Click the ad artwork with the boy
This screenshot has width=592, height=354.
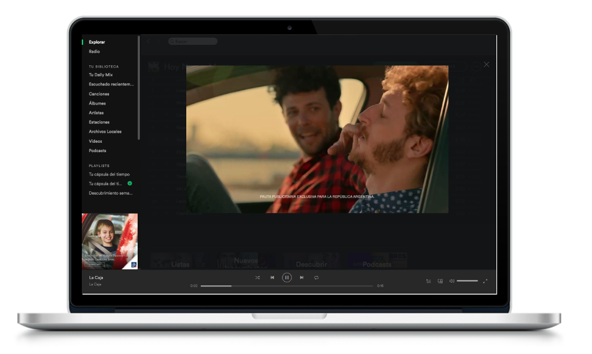pos(110,241)
